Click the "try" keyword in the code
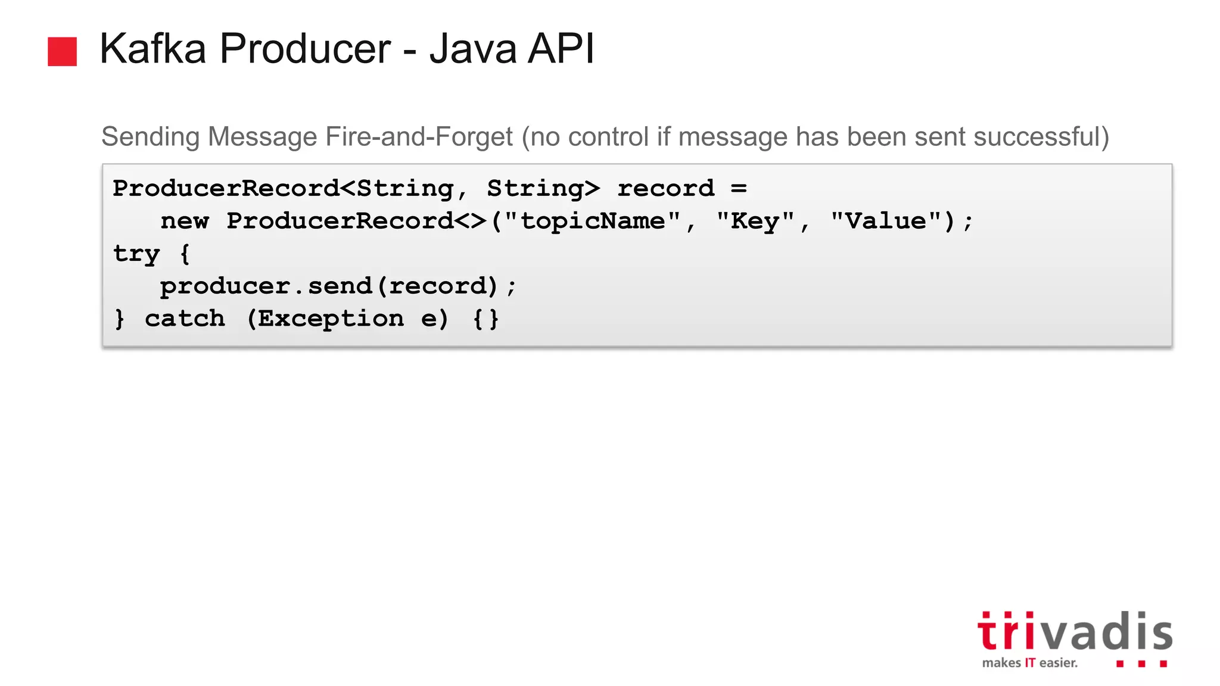Screen dimensions: 1220x686 (x=136, y=254)
